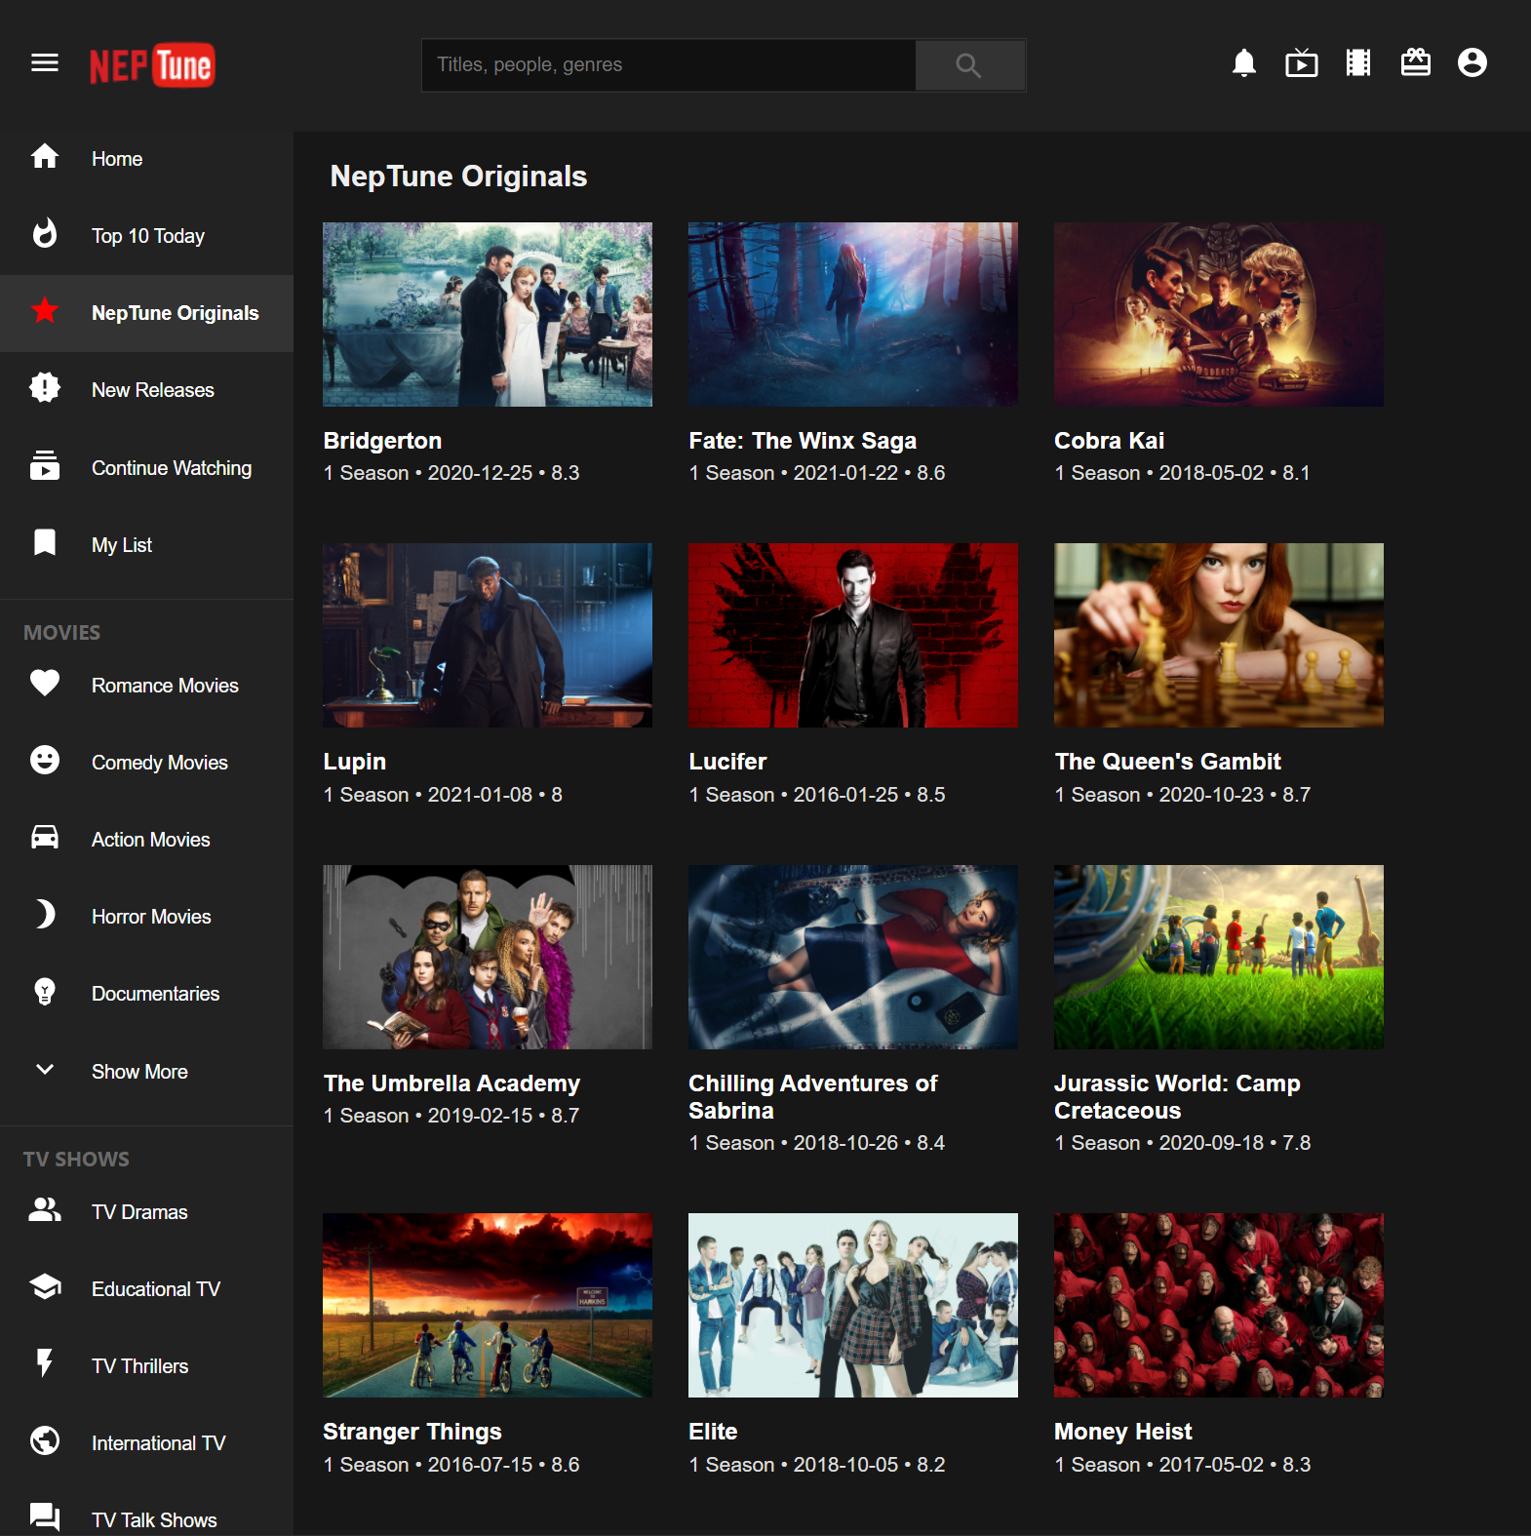Click the New Releases badge icon
The width and height of the screenshot is (1531, 1536).
point(45,388)
